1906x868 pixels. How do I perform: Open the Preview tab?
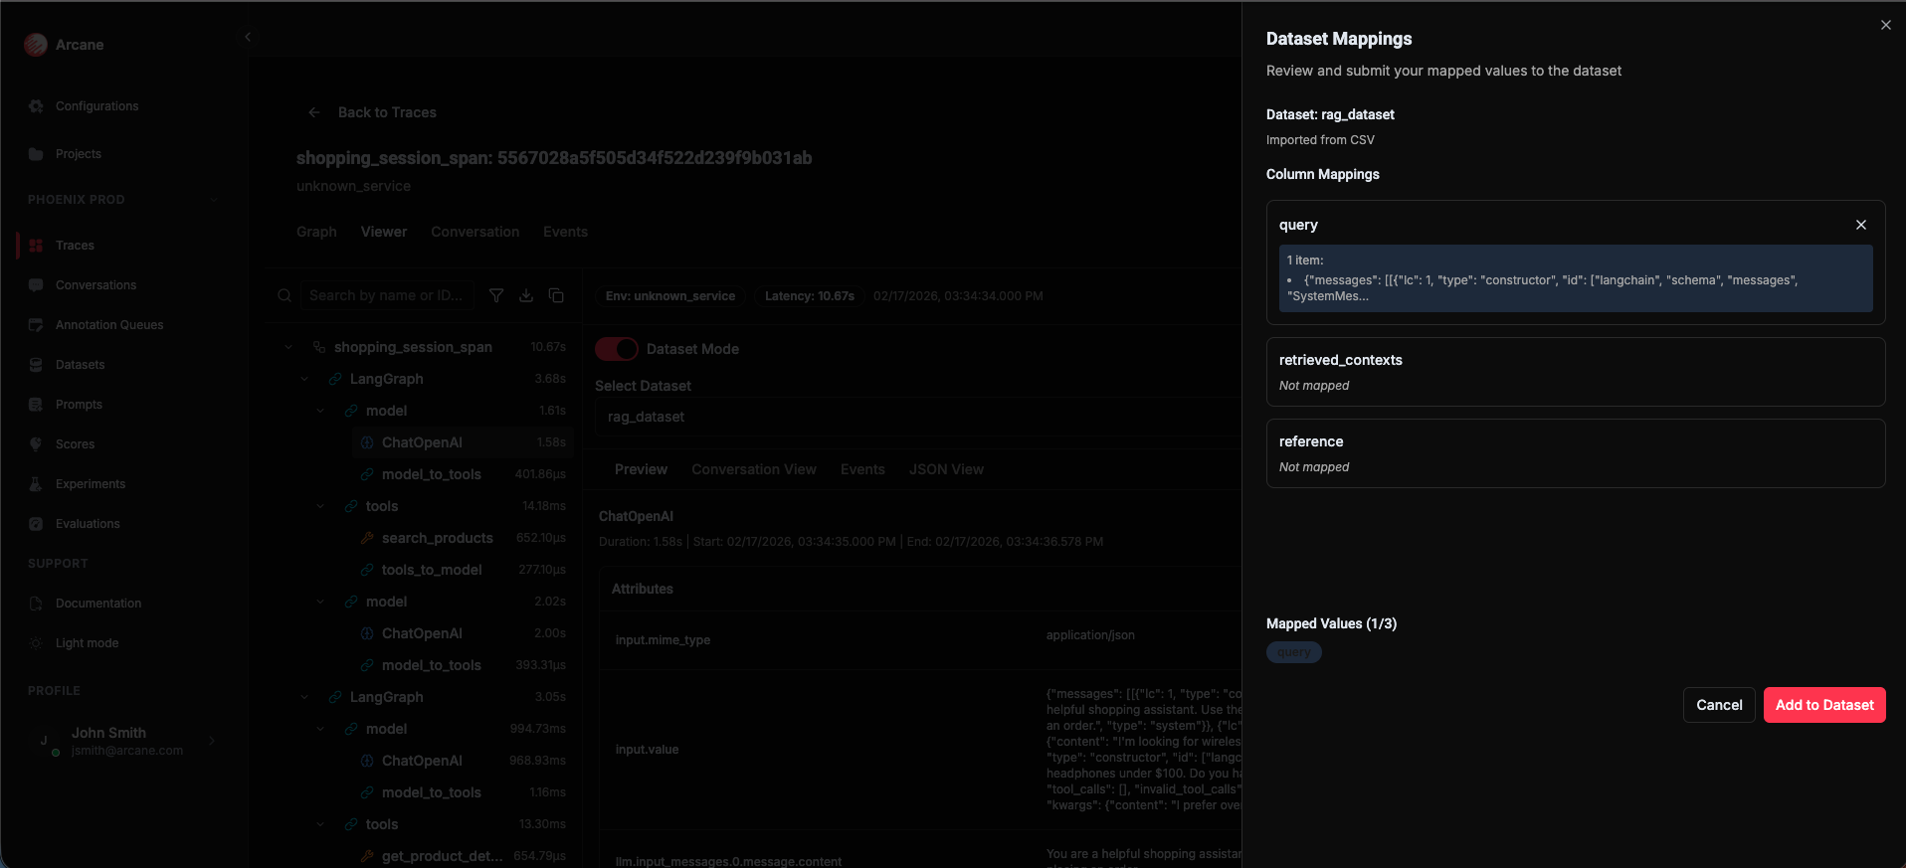641,469
